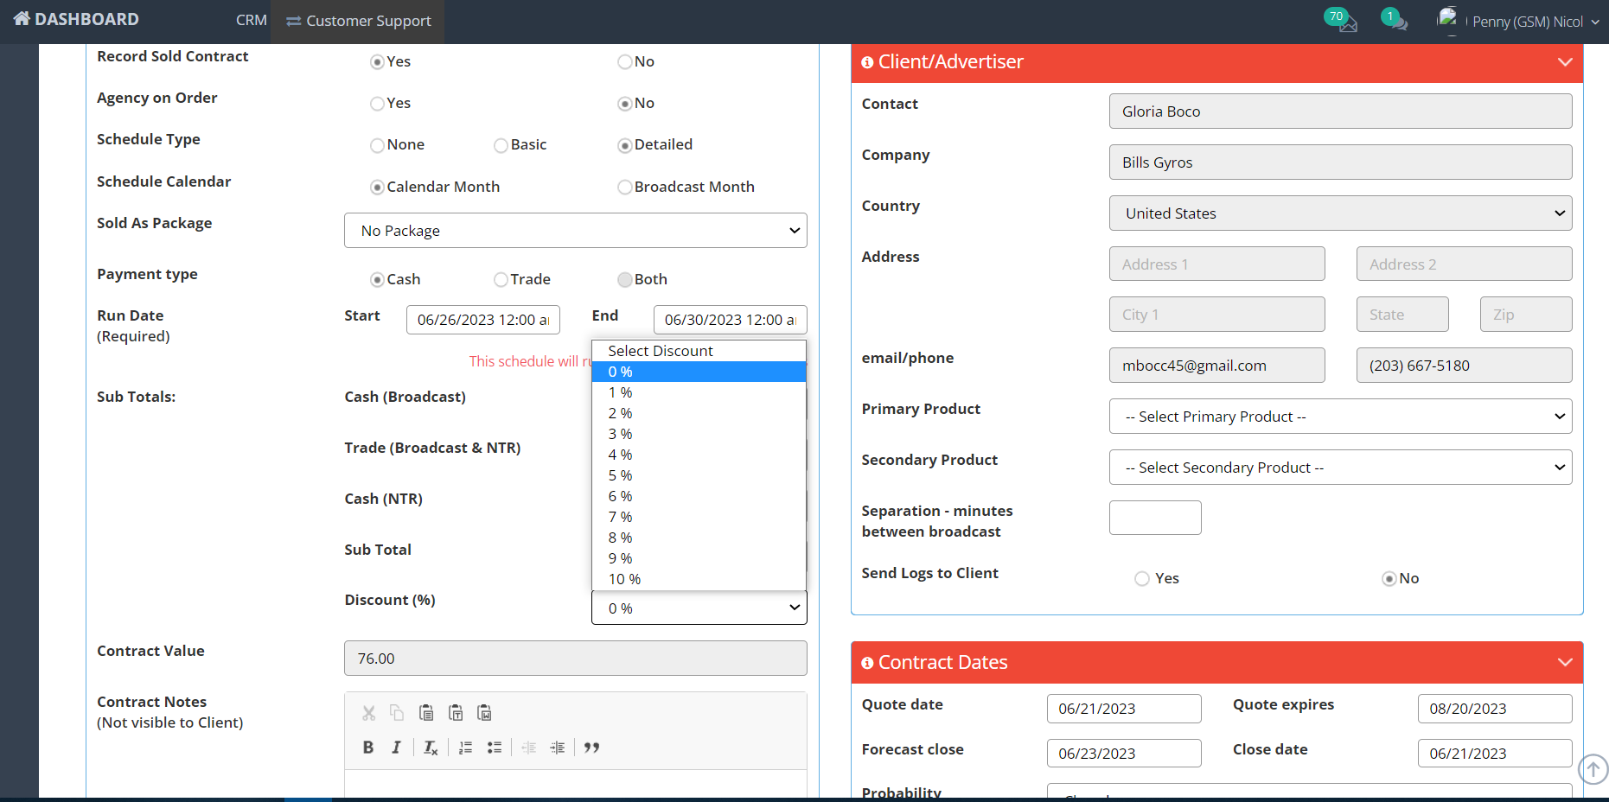Viewport: 1609px width, 802px height.
Task: Click the Increase Indent icon
Action: tap(558, 748)
